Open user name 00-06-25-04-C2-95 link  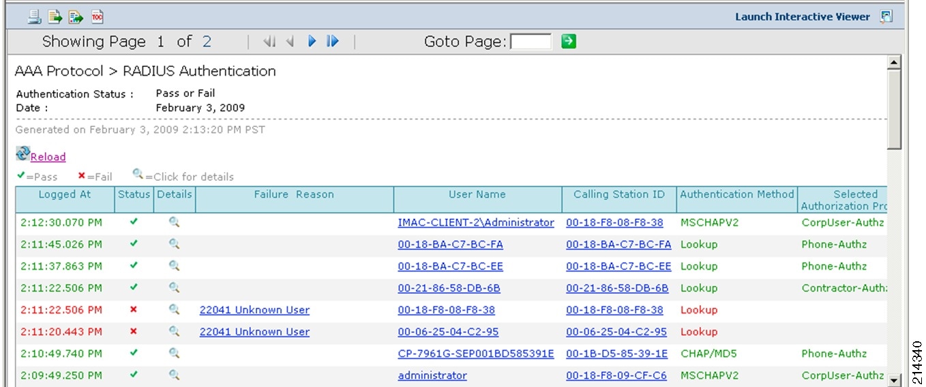(x=448, y=332)
